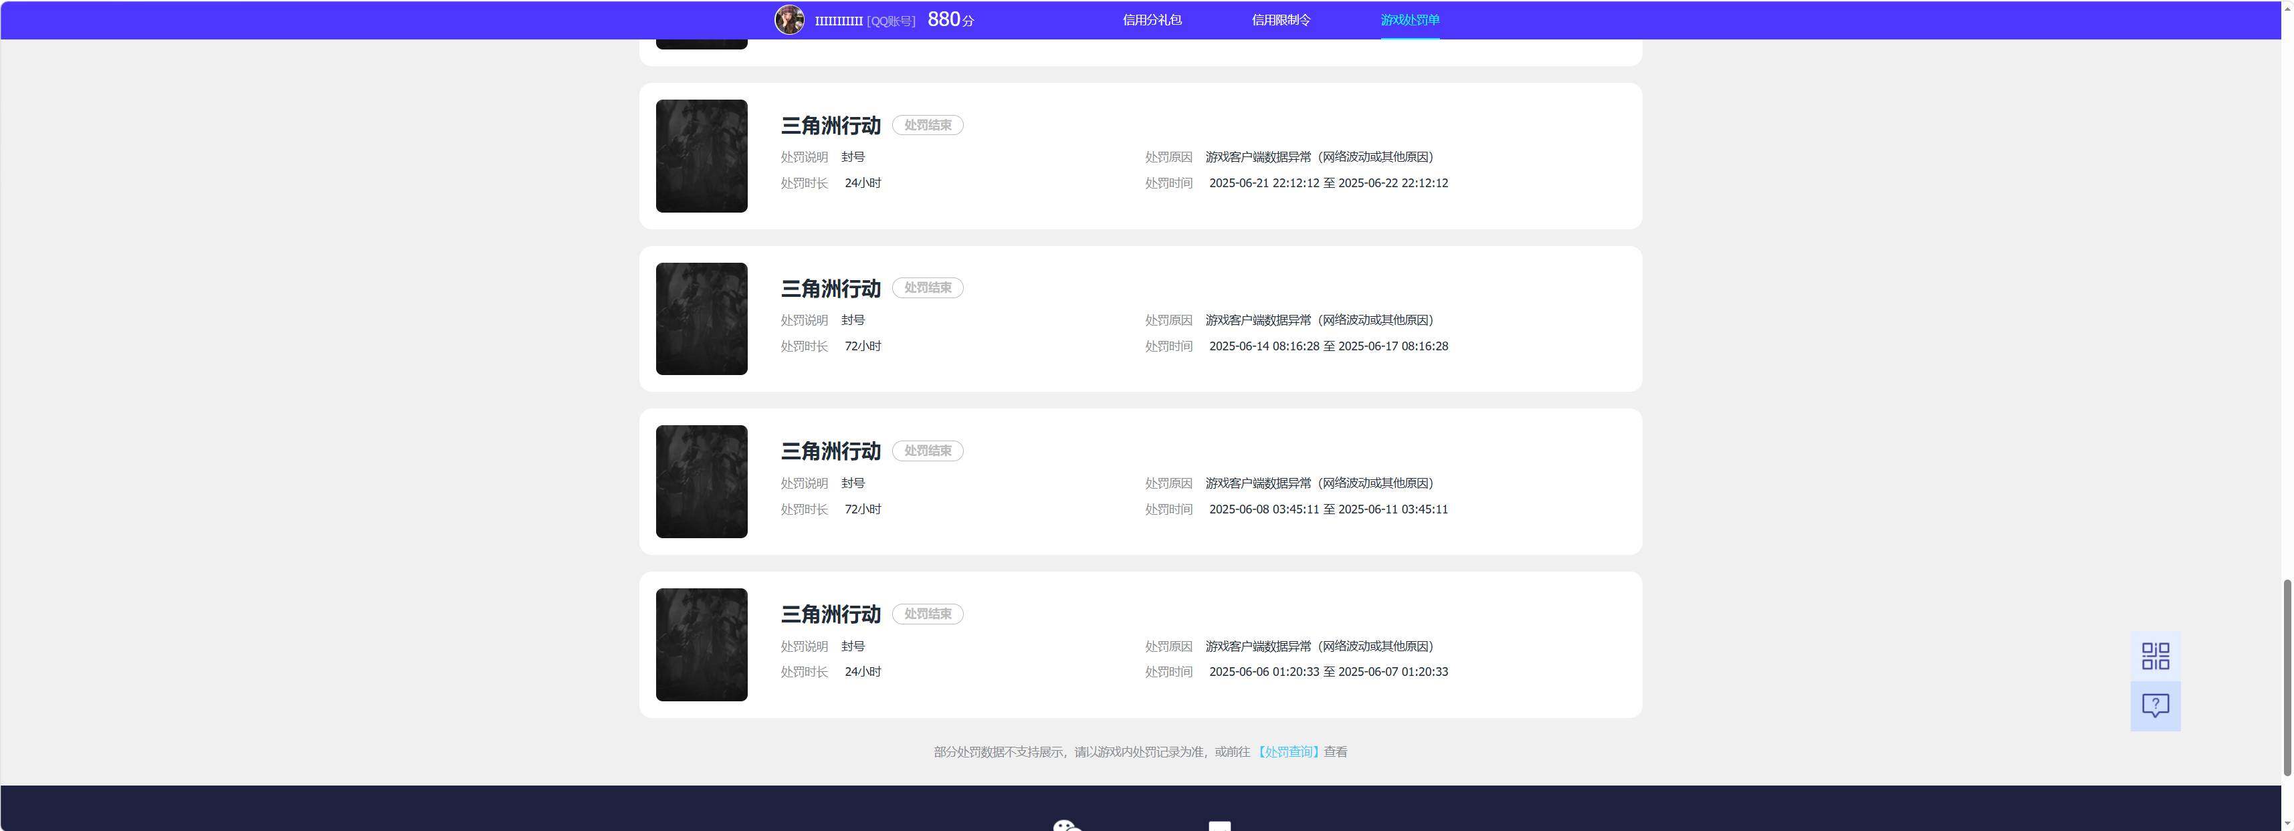Click game thumbnail of the 2025-06-08 penalty record
Viewport: 2294px width, 831px height.
click(x=702, y=481)
